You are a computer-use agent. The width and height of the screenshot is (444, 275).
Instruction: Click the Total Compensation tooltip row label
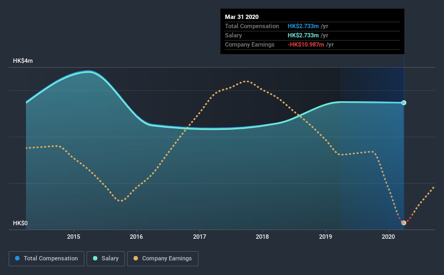point(252,26)
